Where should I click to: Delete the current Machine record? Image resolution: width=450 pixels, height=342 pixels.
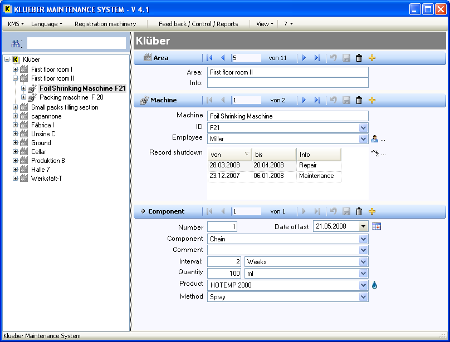point(359,100)
